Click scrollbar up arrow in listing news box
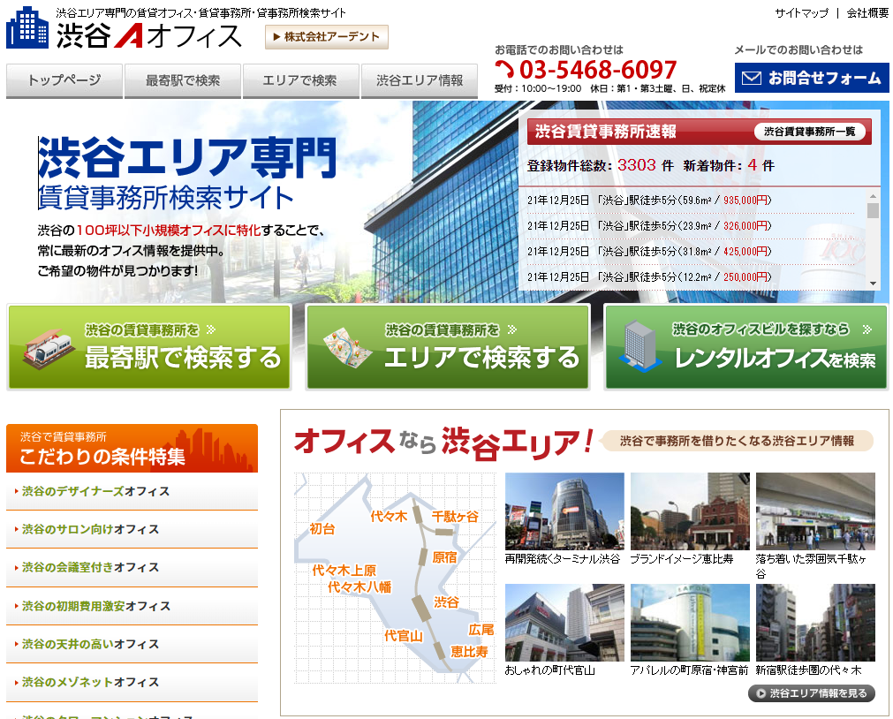 pyautogui.click(x=873, y=196)
